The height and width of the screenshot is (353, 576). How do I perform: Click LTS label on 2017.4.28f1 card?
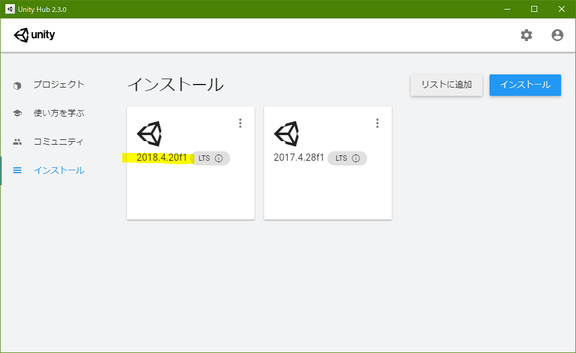[x=341, y=158]
